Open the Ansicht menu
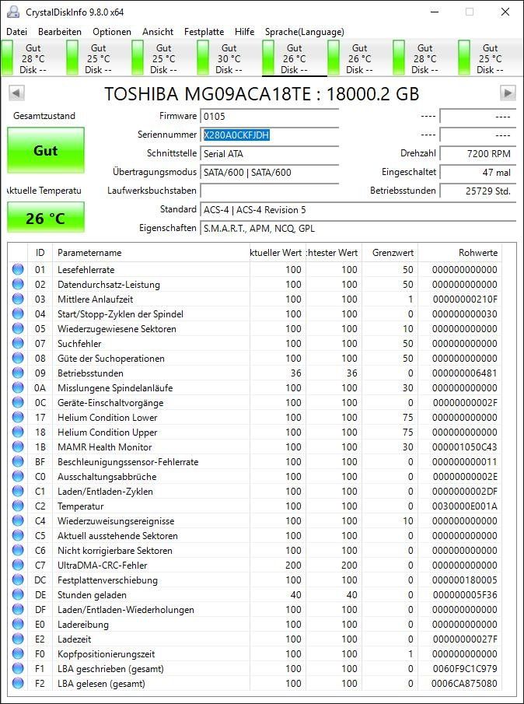This screenshot has width=524, height=704. (158, 32)
